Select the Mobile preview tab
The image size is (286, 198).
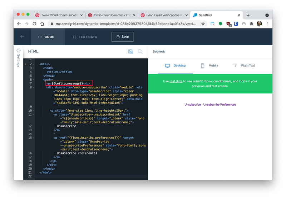click(209, 66)
